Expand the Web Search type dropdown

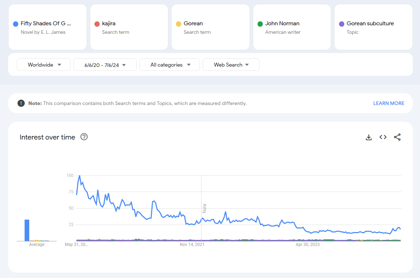tap(231, 65)
